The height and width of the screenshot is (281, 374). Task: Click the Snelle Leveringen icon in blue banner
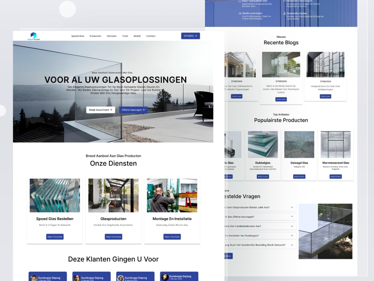240,13
